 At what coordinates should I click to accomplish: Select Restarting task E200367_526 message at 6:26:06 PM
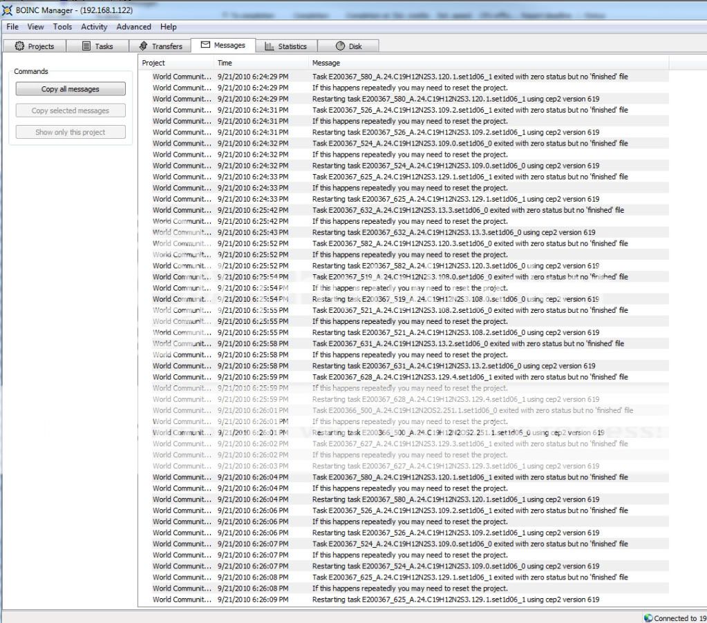point(404,533)
